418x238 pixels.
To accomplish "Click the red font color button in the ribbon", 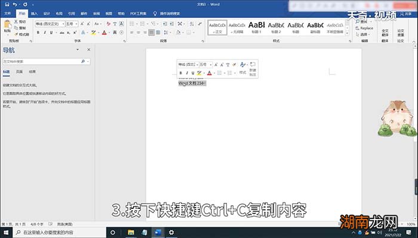I will point(104,33).
